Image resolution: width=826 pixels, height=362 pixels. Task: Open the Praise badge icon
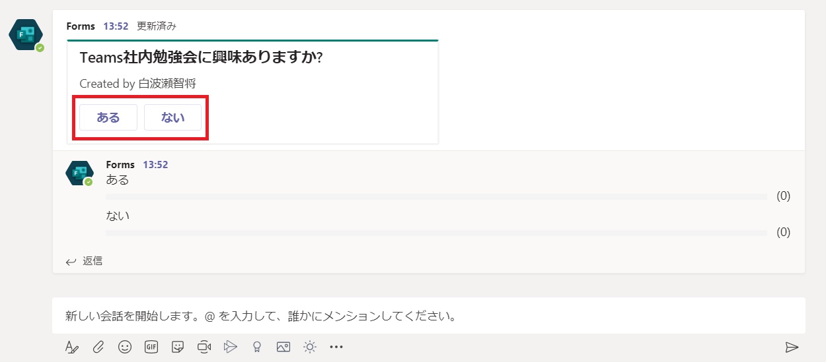point(257,347)
